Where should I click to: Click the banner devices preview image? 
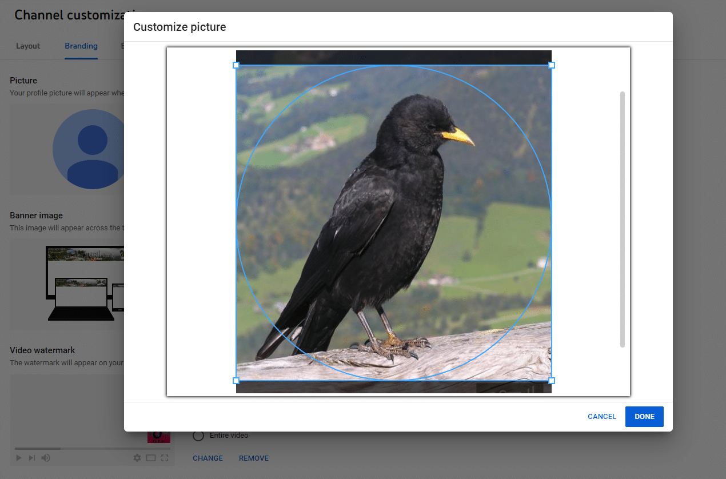pyautogui.click(x=85, y=284)
